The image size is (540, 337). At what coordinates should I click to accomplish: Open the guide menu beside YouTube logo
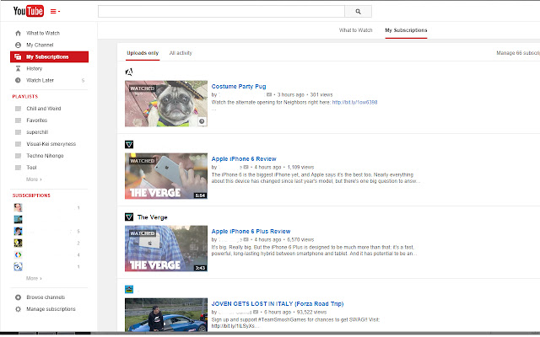(x=55, y=11)
